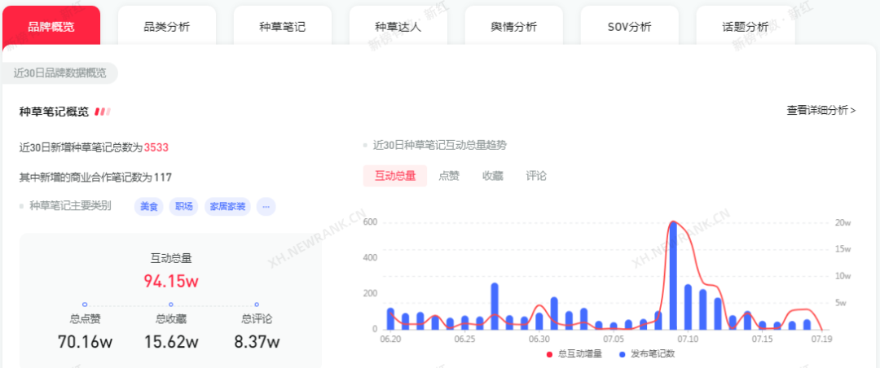Screen dimensions: 880x368
Task: Click the 近30日品牌数据概览 label
Action: [59, 72]
